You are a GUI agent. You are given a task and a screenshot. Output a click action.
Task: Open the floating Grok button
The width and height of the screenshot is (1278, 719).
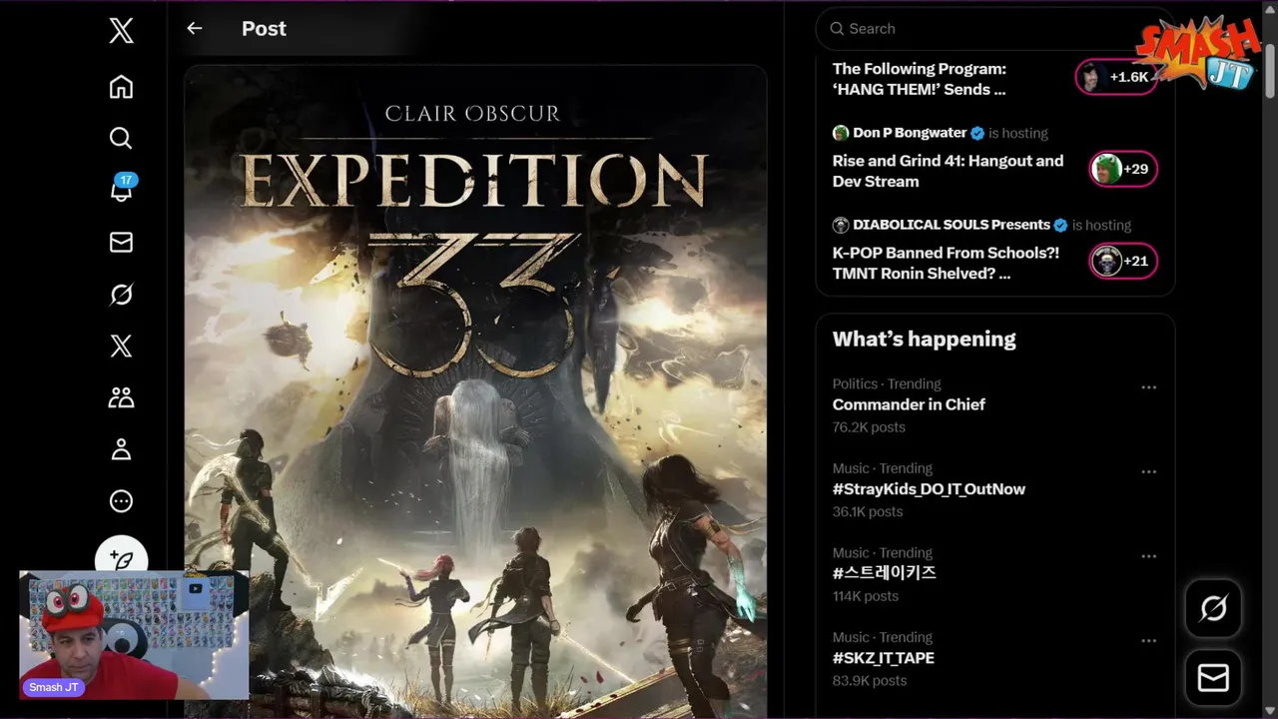pyautogui.click(x=1213, y=608)
